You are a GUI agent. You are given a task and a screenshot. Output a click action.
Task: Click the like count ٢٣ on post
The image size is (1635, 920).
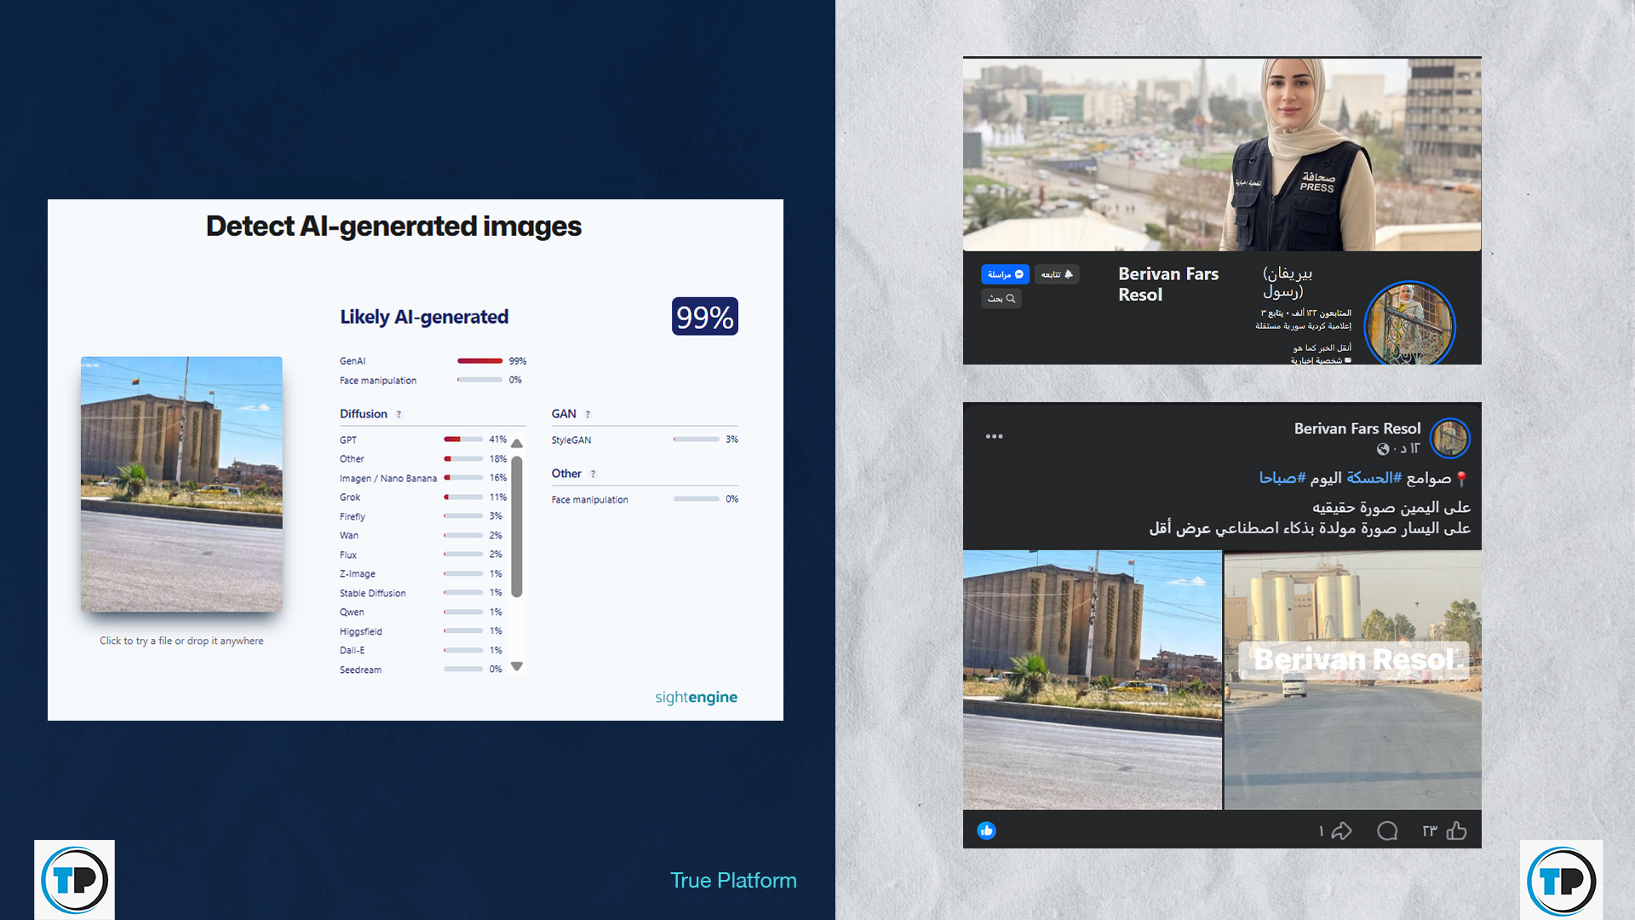coord(1430,831)
